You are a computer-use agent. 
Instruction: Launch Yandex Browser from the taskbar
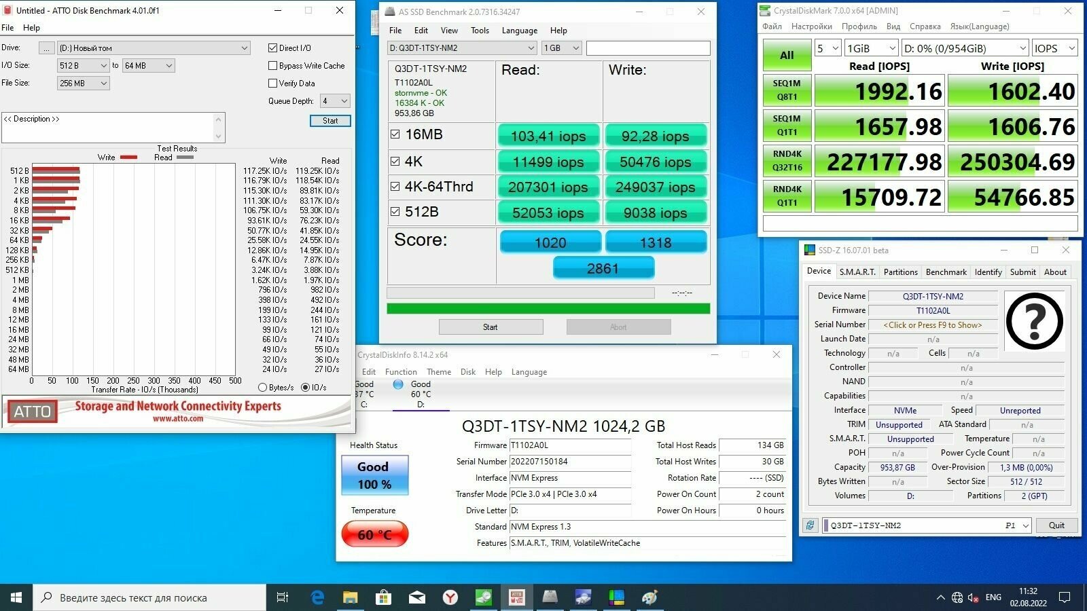coord(450,597)
